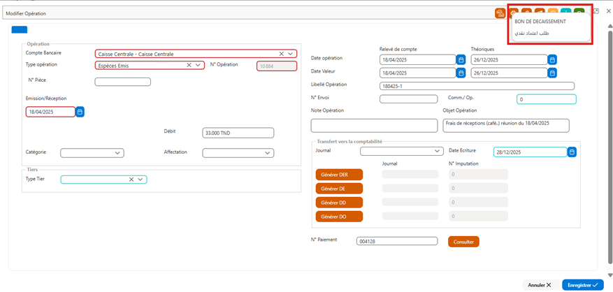Click the Date opération Théoriques field 26/12/2025
This screenshot has width=613, height=292.
[509, 60]
